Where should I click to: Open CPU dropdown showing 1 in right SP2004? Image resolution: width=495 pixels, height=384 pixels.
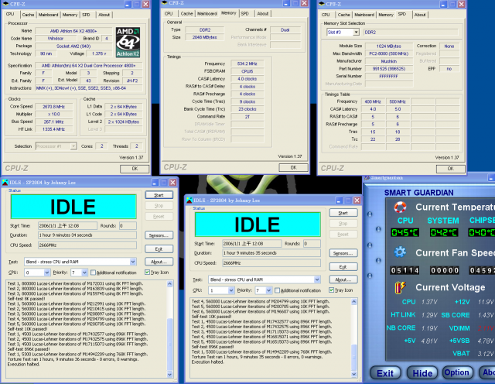click(x=230, y=290)
